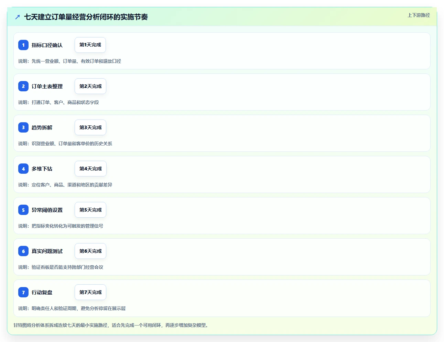Click the 第3天完成 tag
The image size is (444, 342).
point(90,127)
